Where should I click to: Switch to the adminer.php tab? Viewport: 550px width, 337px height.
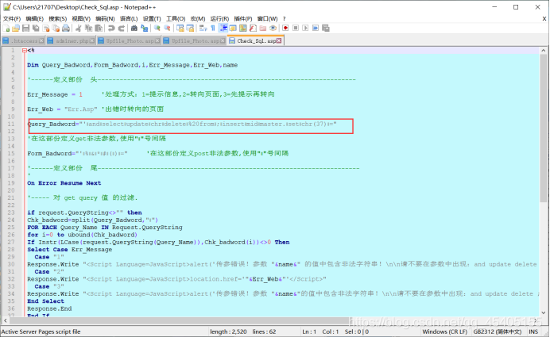(x=71, y=41)
